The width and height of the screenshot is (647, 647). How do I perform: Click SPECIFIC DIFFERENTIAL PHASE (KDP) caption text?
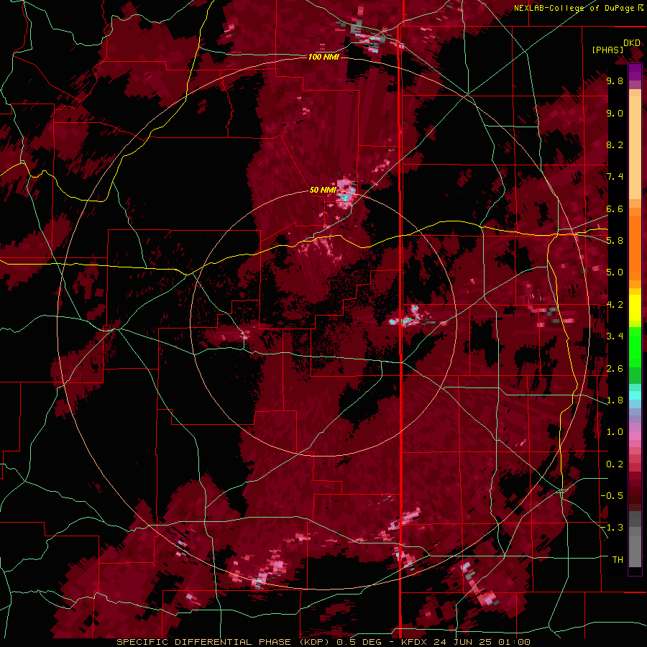(223, 642)
